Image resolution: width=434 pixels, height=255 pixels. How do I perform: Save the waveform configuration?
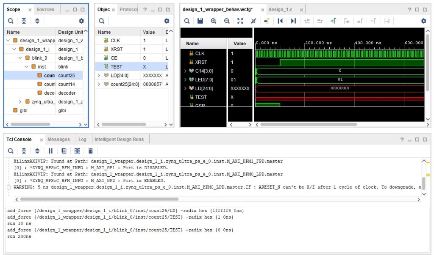(200, 21)
